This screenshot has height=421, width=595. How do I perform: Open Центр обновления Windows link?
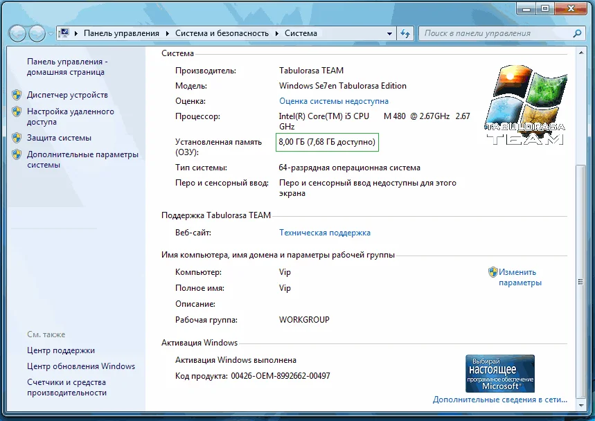[81, 366]
